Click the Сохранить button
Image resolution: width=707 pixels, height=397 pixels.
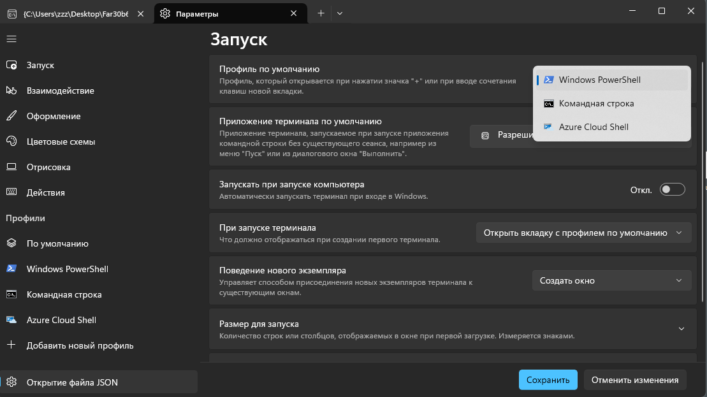(x=548, y=380)
